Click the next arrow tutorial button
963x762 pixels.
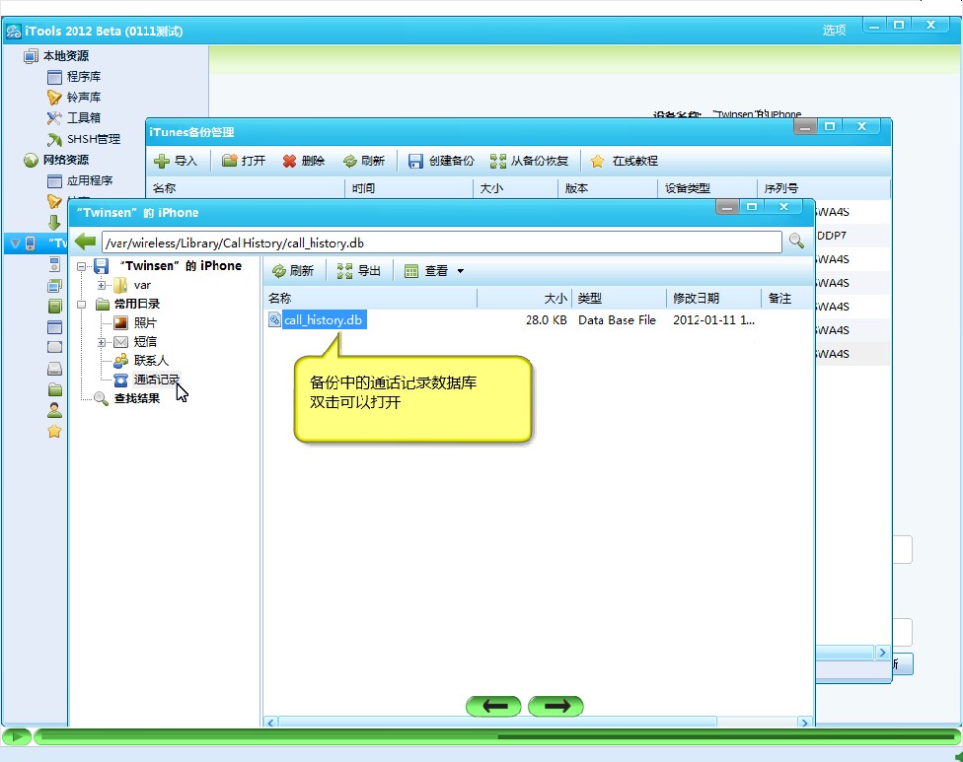pos(556,706)
